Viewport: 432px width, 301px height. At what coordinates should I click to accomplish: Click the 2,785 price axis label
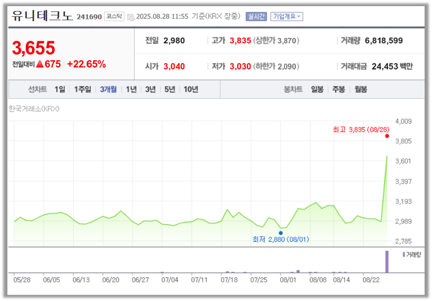(x=404, y=241)
